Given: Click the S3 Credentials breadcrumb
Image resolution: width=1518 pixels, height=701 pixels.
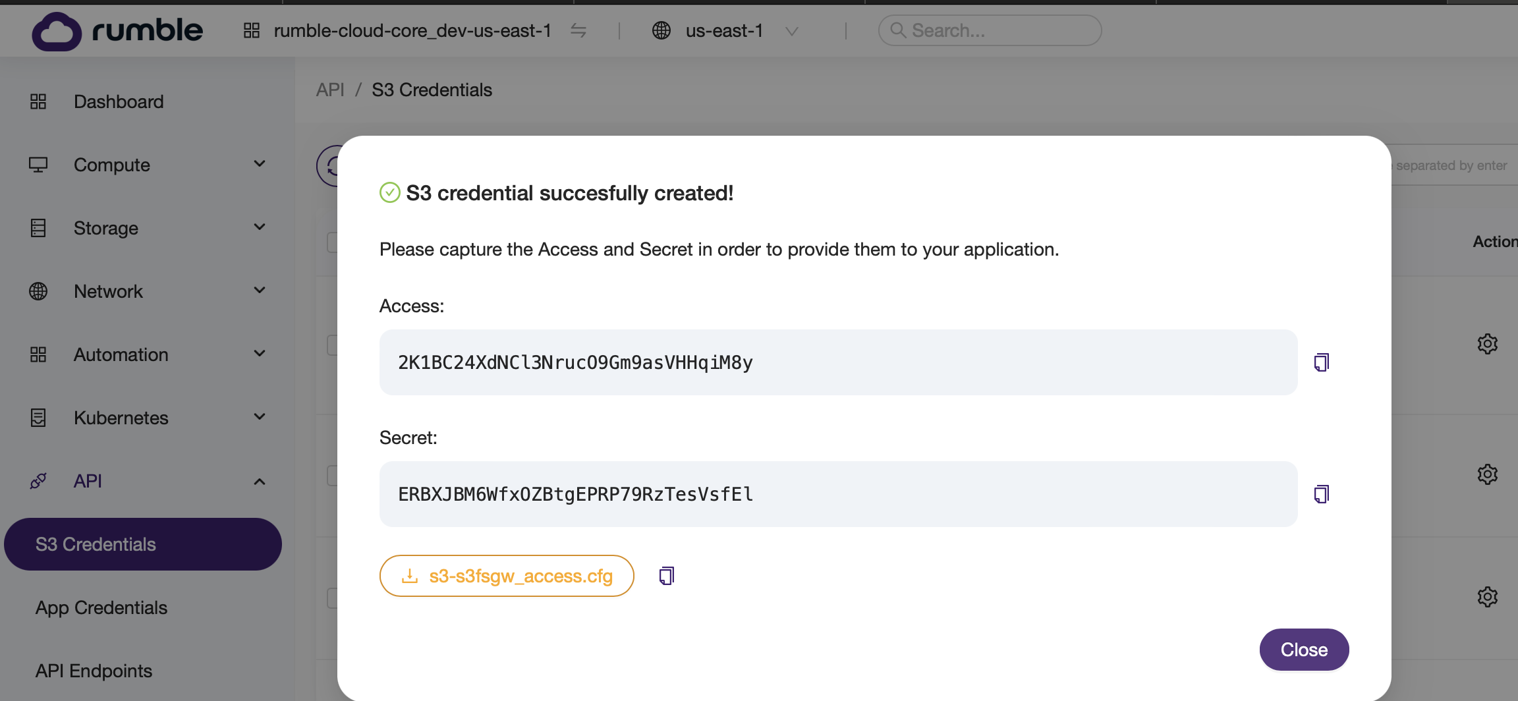Looking at the screenshot, I should tap(432, 90).
